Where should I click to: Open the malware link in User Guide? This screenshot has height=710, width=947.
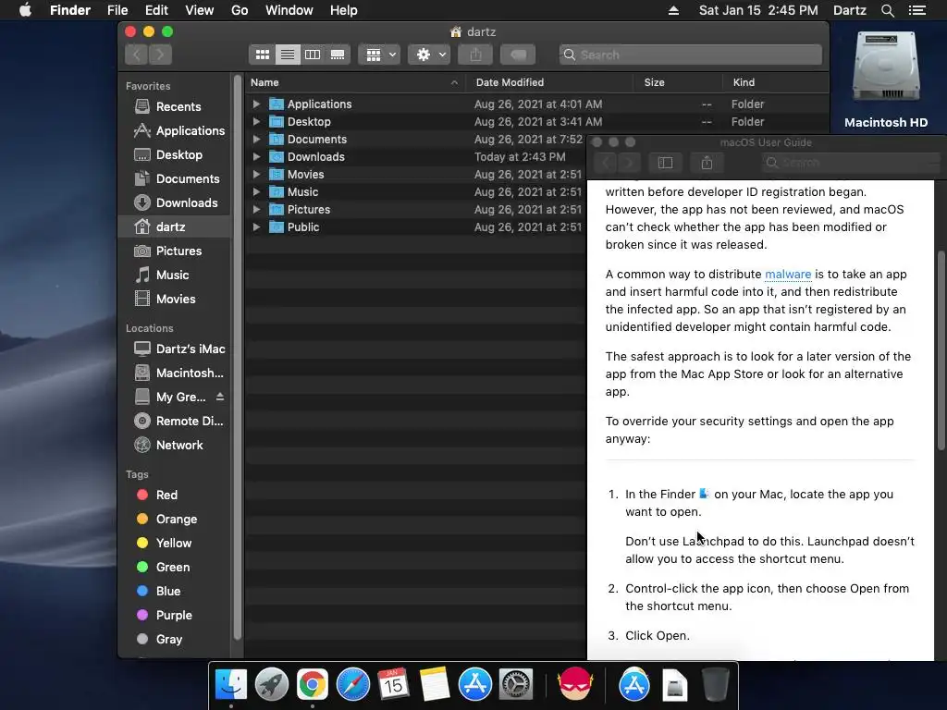coord(788,274)
